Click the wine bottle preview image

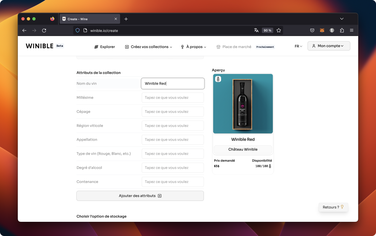coord(243,104)
